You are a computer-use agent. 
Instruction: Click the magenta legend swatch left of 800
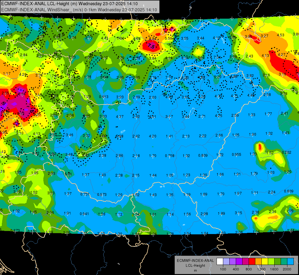(x=246, y=262)
